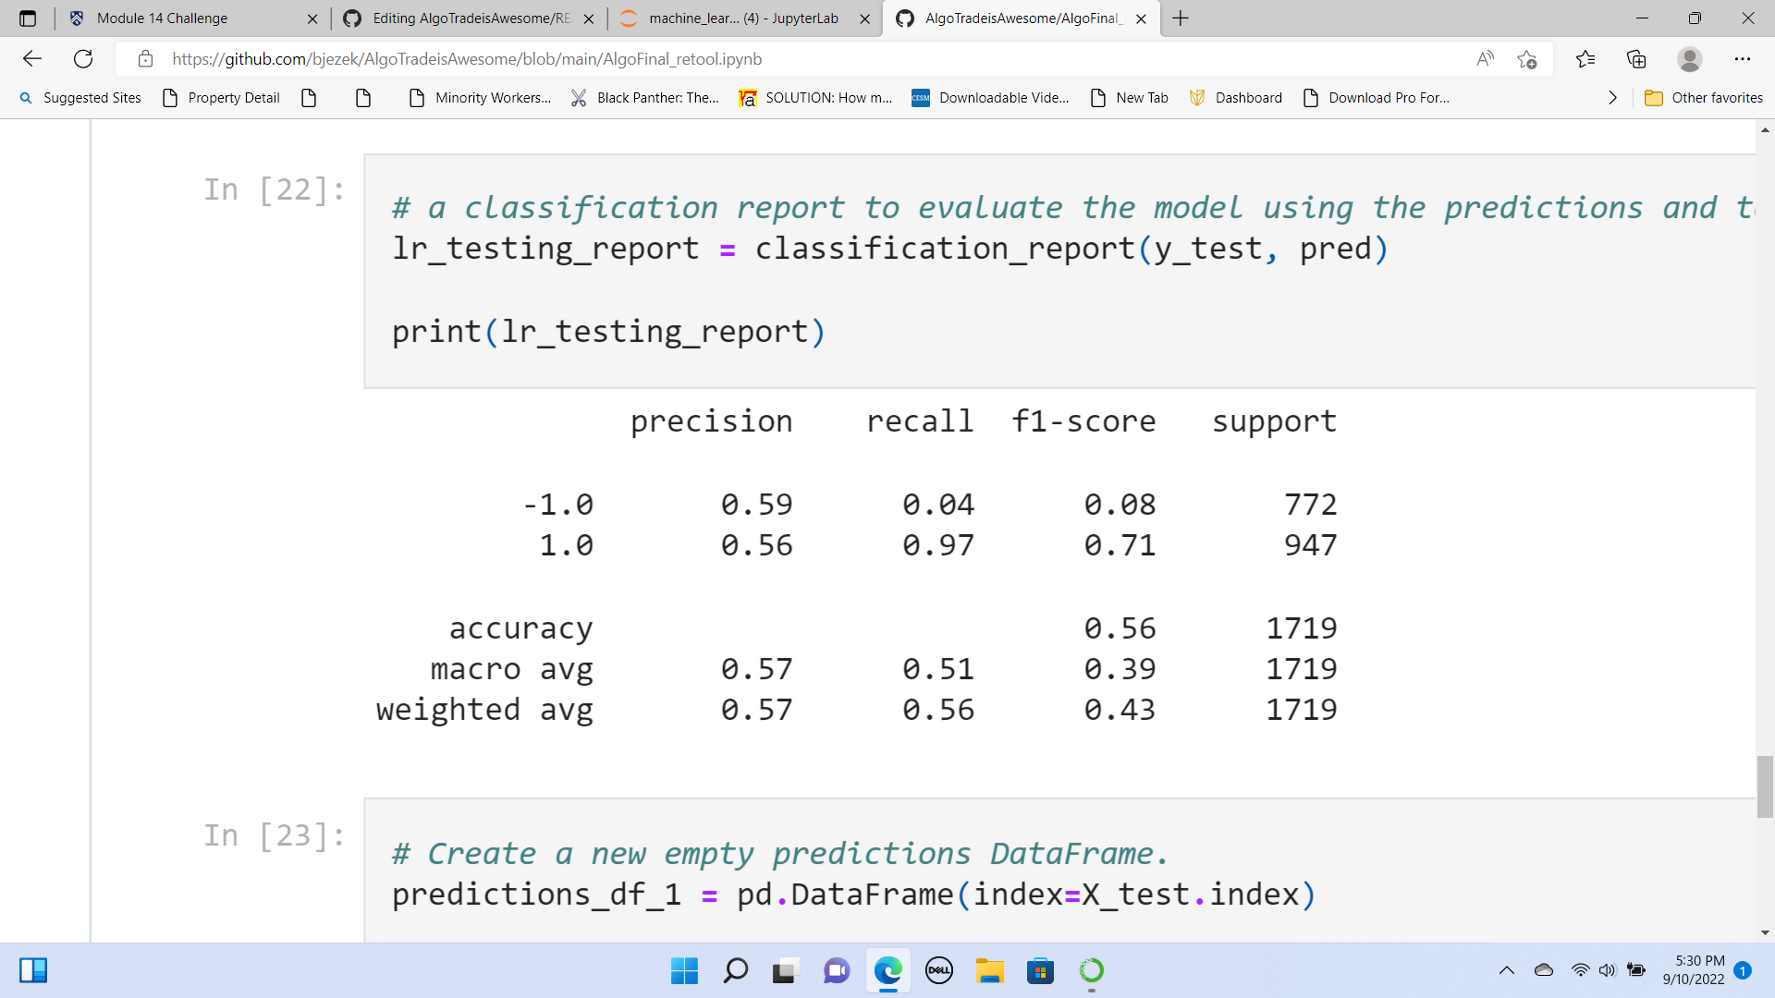Viewport: 1775px width, 998px height.
Task: Open the Collections icon
Action: coord(1636,59)
